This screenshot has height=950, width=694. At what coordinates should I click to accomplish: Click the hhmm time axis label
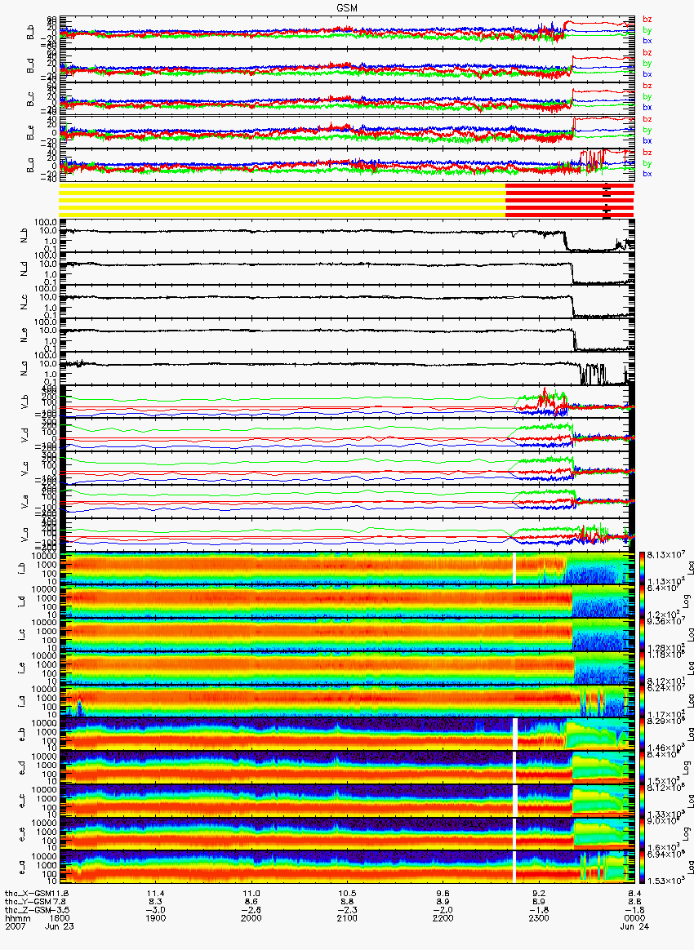(16, 918)
